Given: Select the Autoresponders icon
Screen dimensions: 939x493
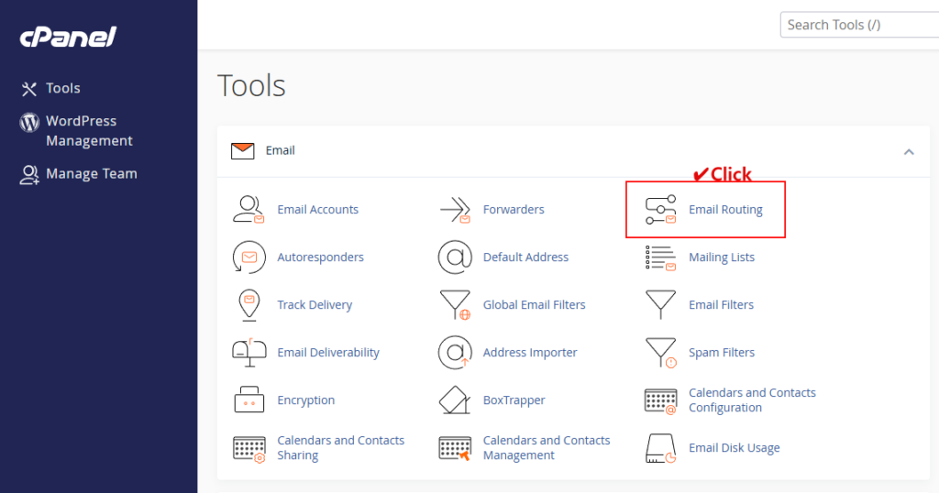Looking at the screenshot, I should coord(249,257).
